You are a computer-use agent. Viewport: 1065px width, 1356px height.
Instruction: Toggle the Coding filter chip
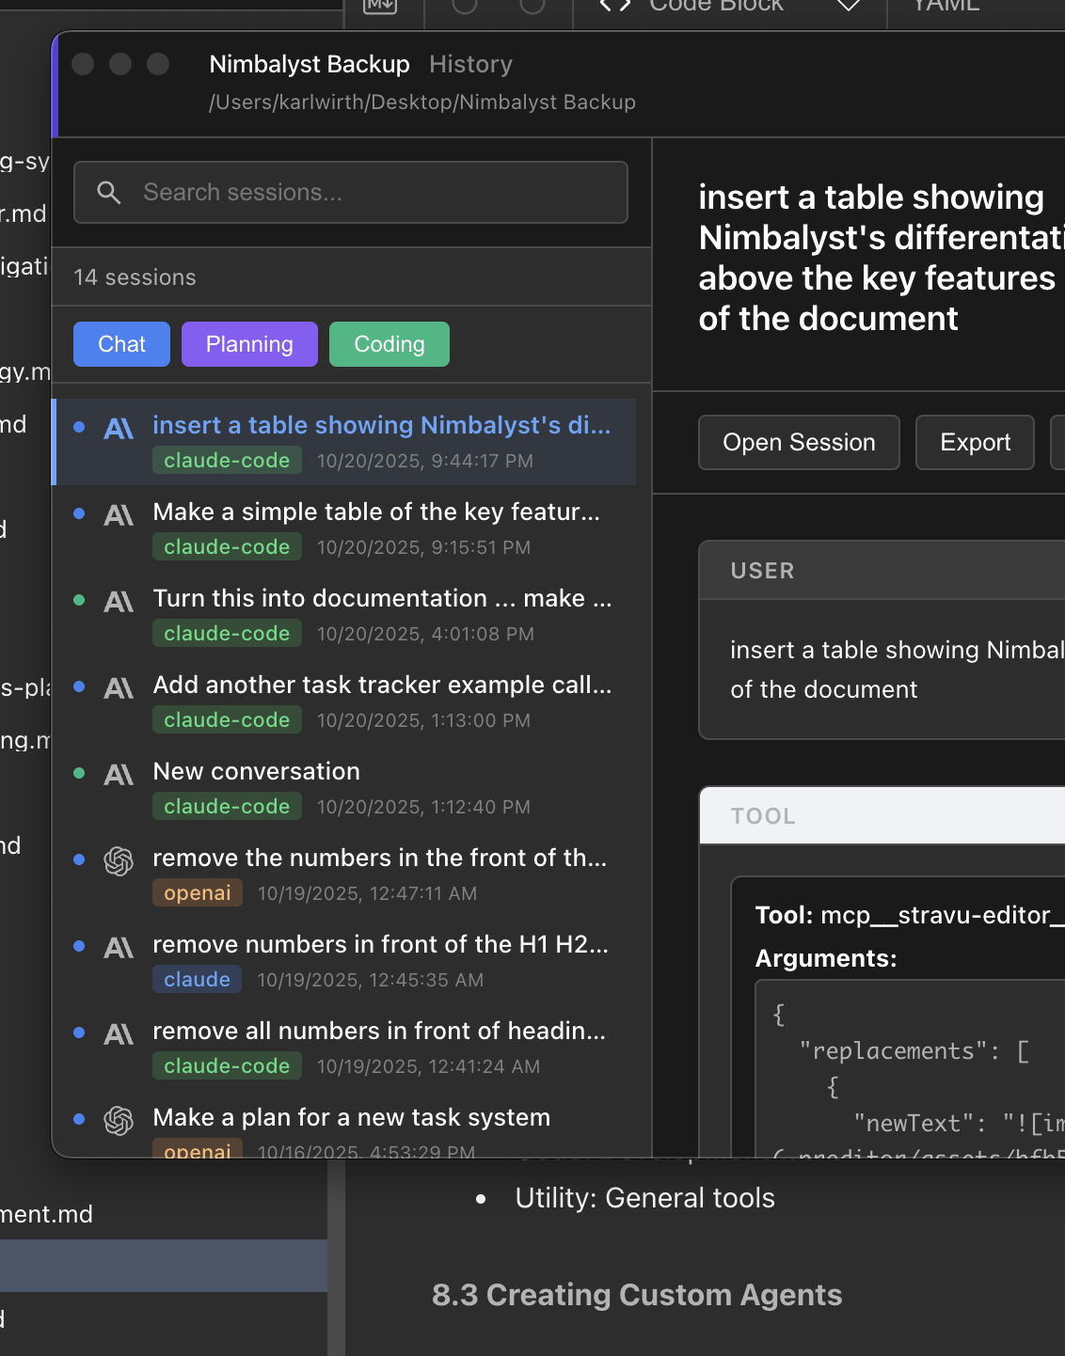[389, 344]
